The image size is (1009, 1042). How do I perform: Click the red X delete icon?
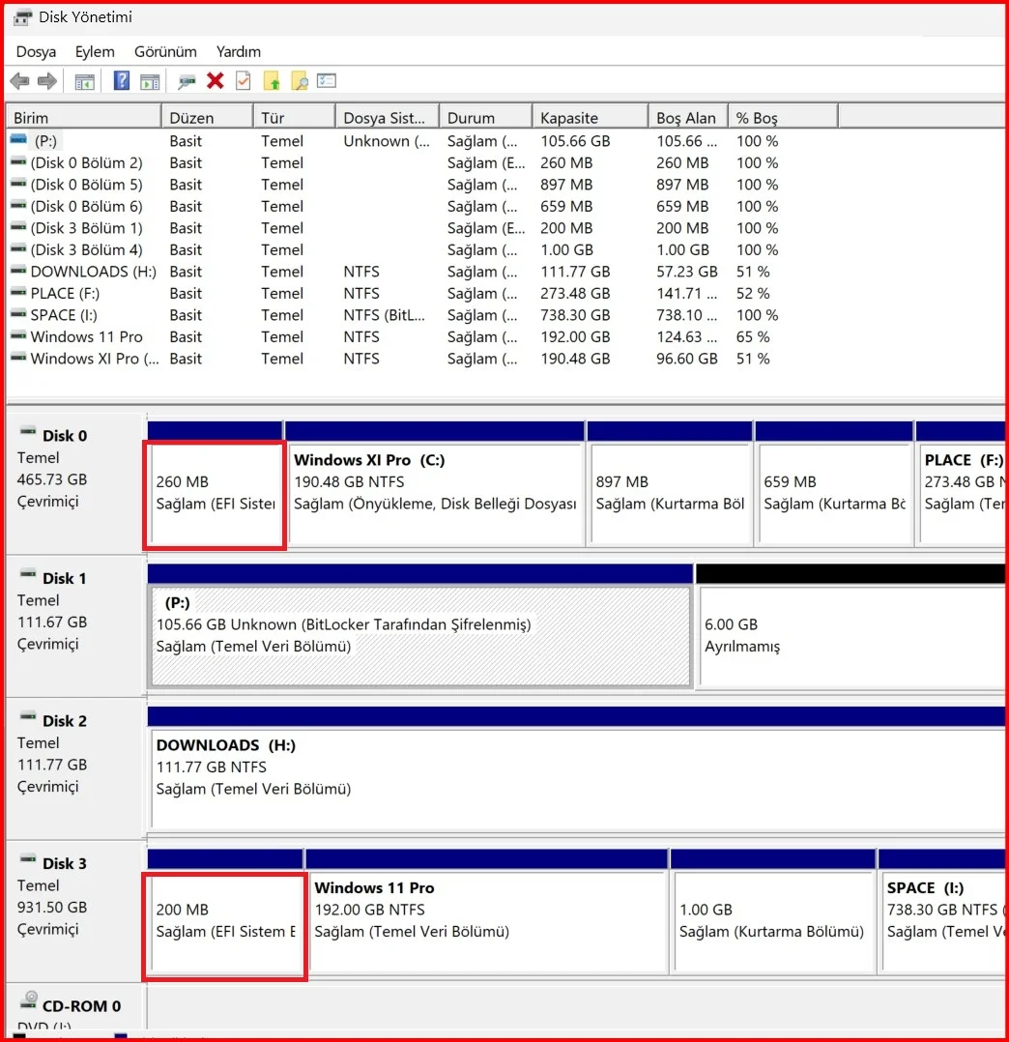(216, 81)
